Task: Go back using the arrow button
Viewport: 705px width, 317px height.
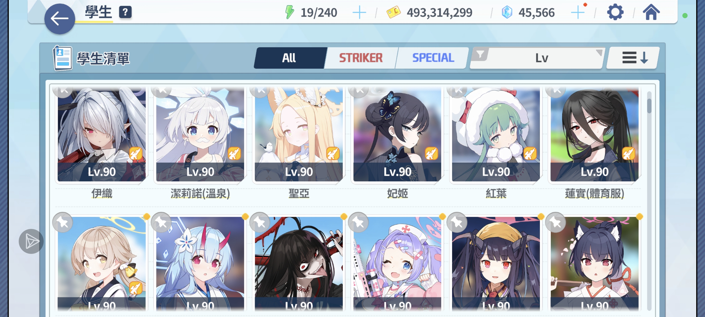Action: (x=60, y=19)
